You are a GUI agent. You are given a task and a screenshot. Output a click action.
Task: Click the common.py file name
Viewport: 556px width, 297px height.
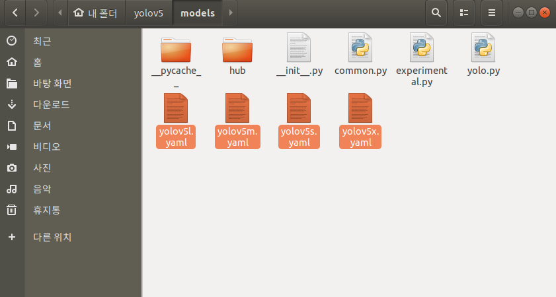coord(360,71)
